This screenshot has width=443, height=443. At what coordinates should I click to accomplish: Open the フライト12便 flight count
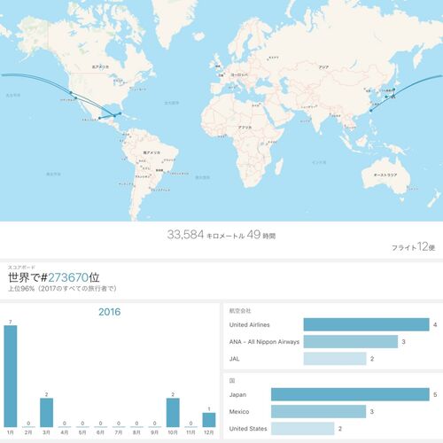tap(413, 246)
